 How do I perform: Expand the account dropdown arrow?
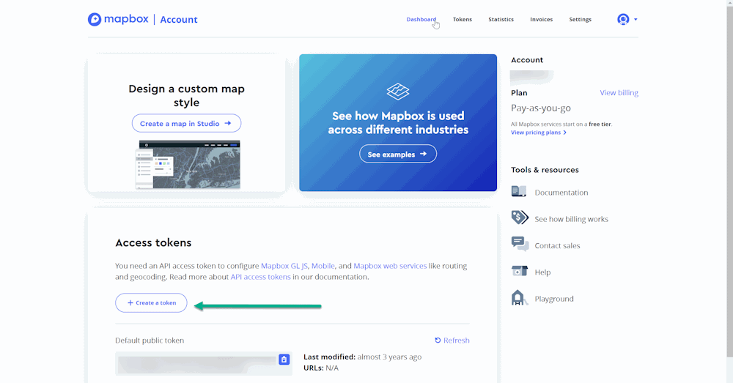(x=636, y=20)
